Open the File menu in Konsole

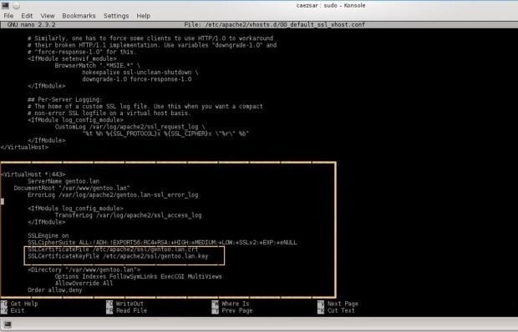point(8,16)
